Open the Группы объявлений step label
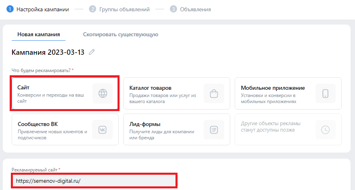The image size is (355, 190). tap(124, 9)
